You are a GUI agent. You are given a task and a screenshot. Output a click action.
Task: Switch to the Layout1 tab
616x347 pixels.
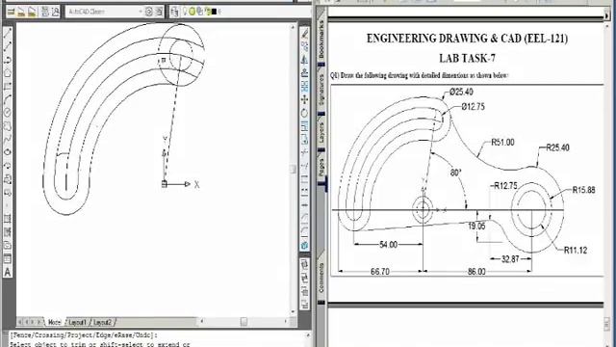tap(77, 322)
